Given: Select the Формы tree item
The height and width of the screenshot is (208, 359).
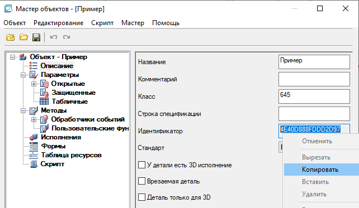Looking at the screenshot, I should tap(53, 146).
